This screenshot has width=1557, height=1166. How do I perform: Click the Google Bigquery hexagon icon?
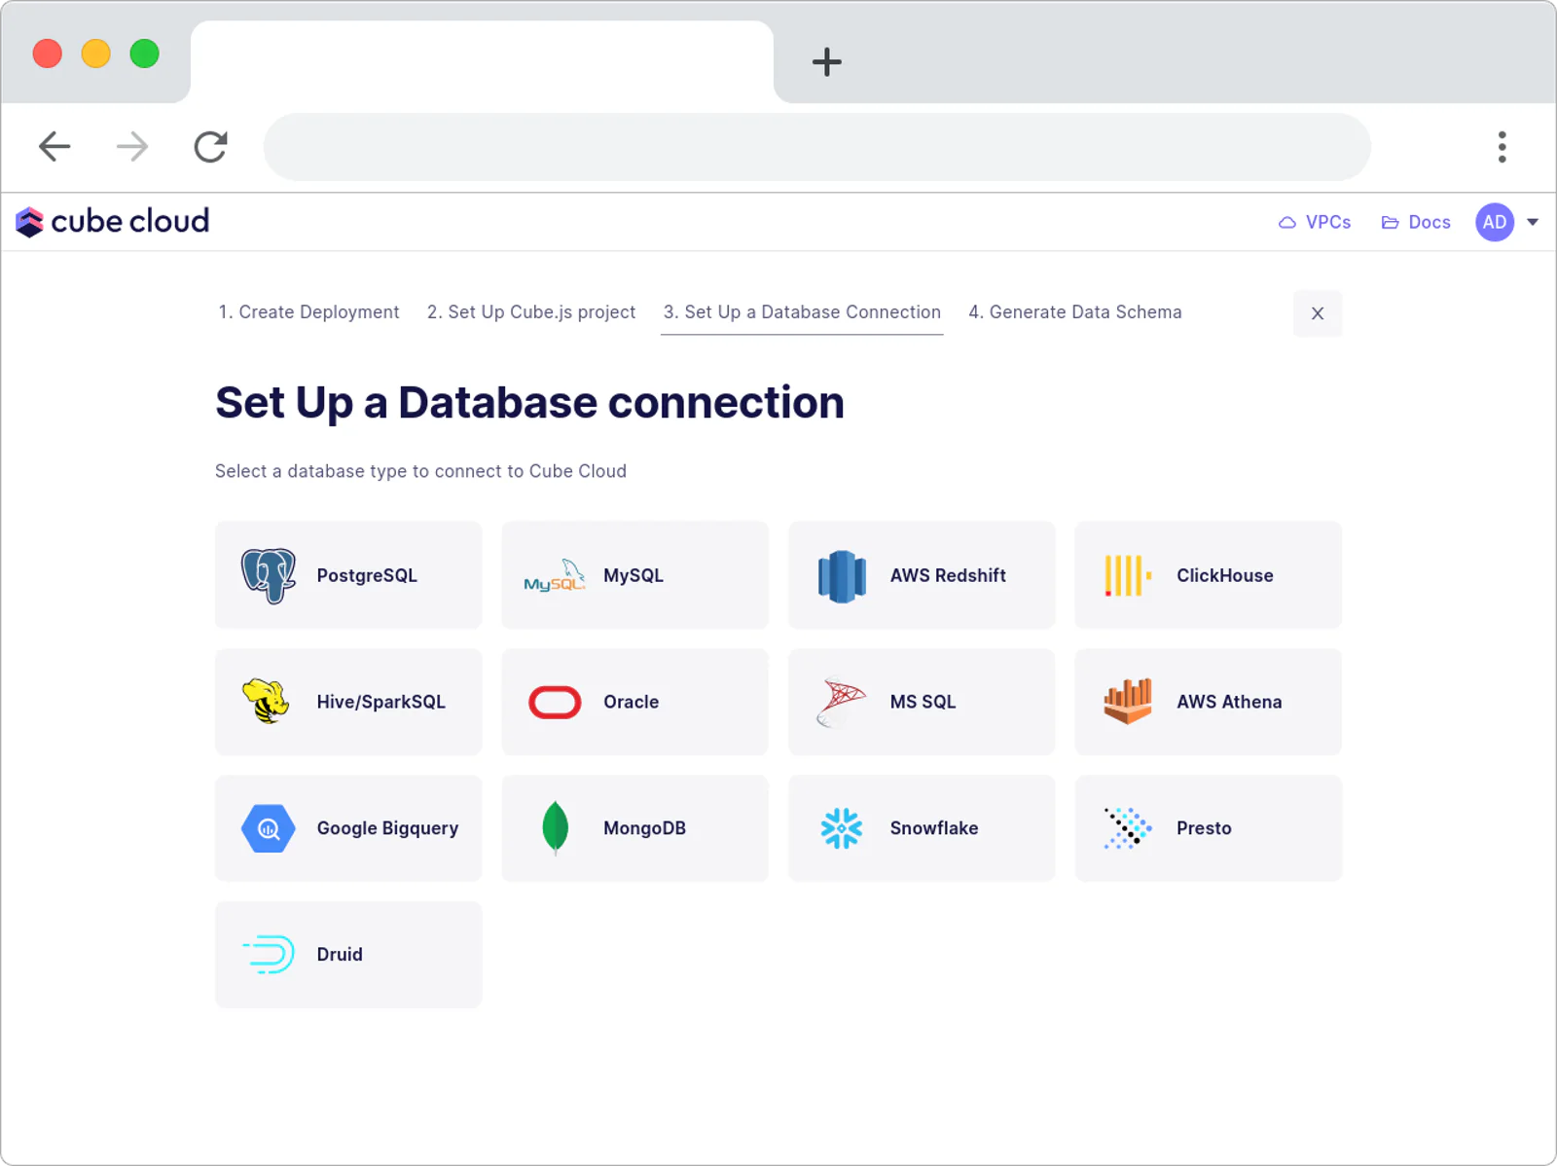tap(269, 828)
